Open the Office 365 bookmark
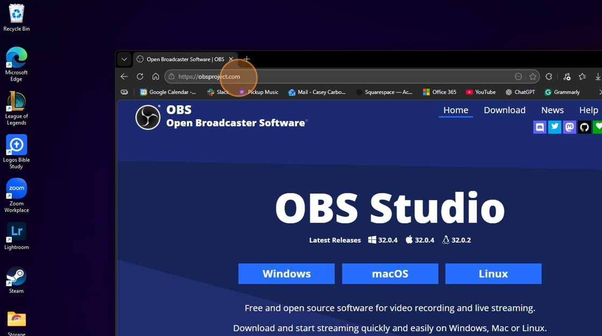The height and width of the screenshot is (336, 602). point(440,92)
